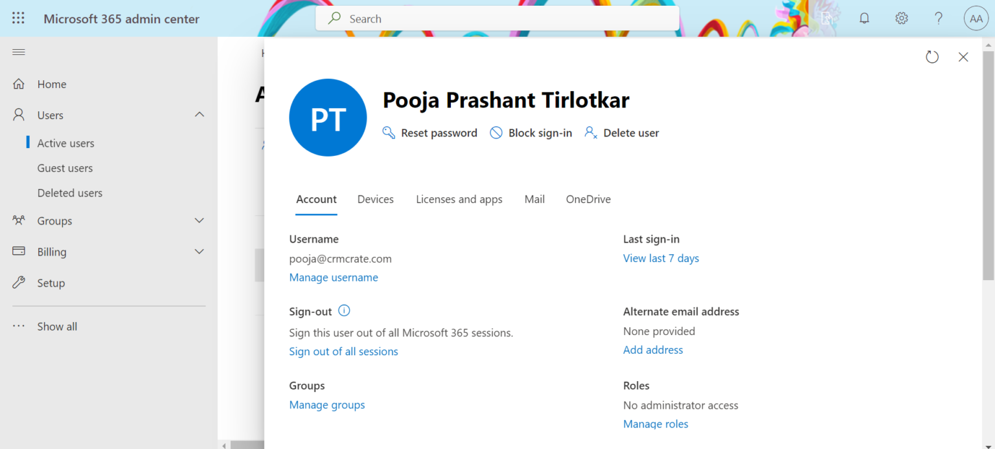The image size is (995, 449).
Task: Refresh the user details panel
Action: tap(932, 57)
